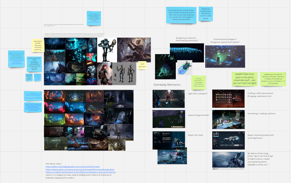Open the popsci.com beautiful caves link
Image resolution: width=291 pixels, height=183 pixels.
click(80, 169)
